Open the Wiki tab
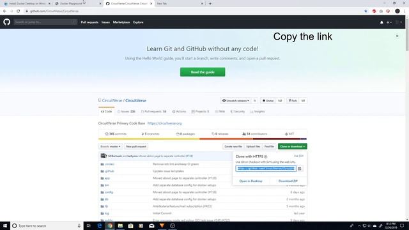409x230 pixels. click(220, 112)
